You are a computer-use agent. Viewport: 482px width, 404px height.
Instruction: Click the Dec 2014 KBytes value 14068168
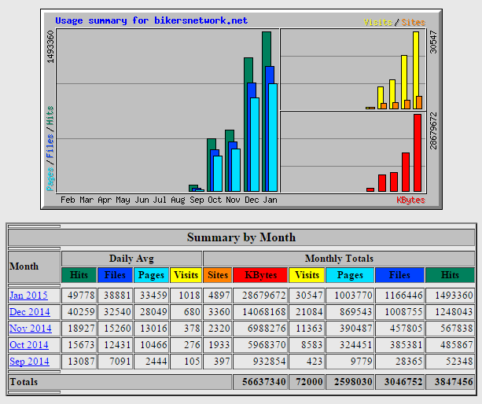pyautogui.click(x=263, y=312)
